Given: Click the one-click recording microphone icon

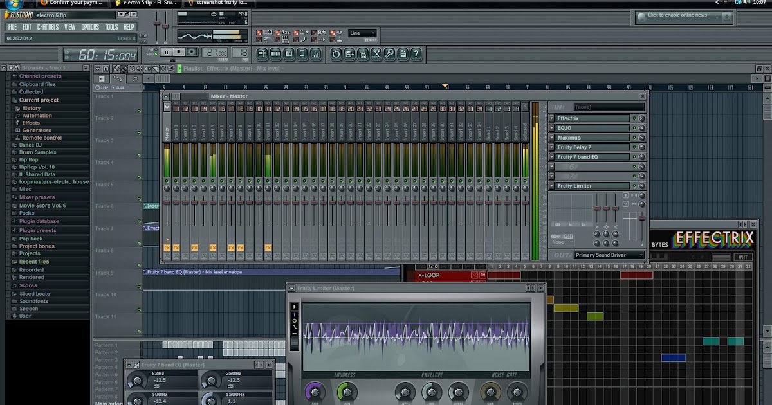Looking at the screenshot, I should [389, 54].
